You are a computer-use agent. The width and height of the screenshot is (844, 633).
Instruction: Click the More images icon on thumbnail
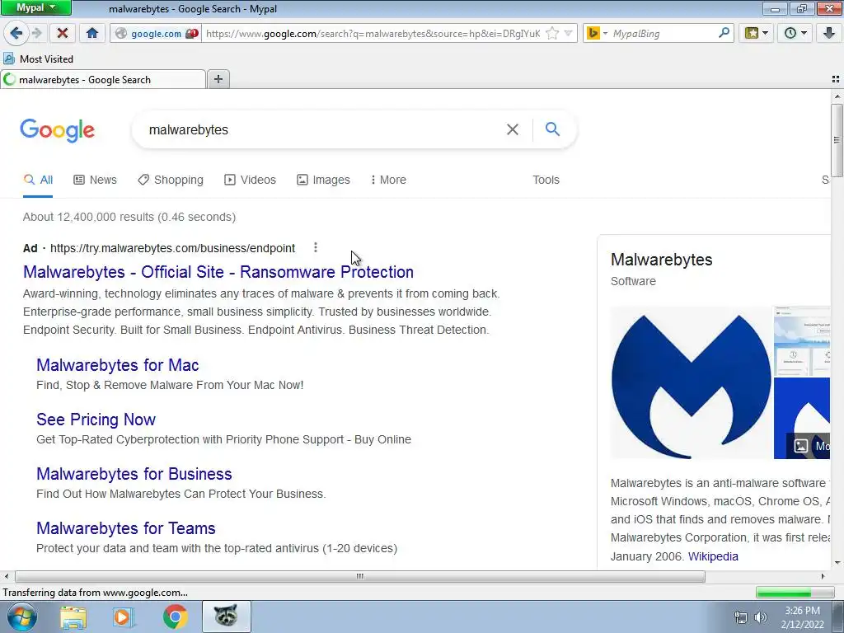[800, 446]
